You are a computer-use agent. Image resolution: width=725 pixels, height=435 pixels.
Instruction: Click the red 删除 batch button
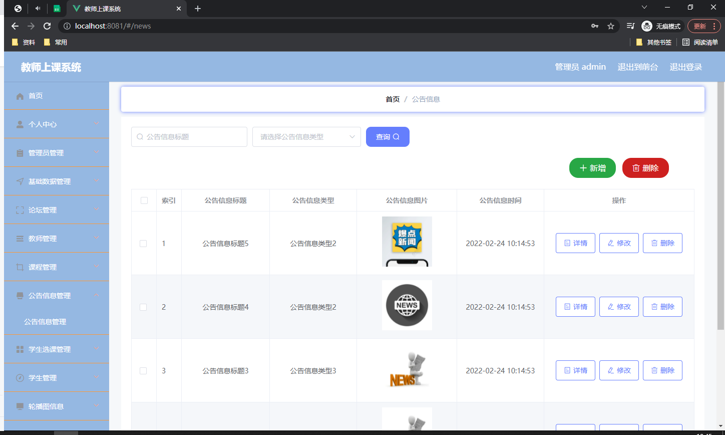click(x=645, y=168)
